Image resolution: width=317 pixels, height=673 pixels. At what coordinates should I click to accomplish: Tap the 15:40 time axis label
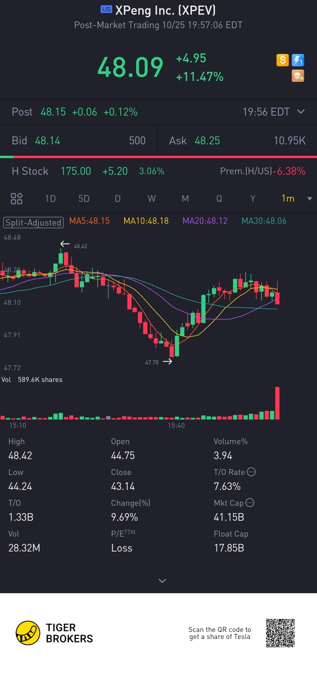click(x=176, y=425)
